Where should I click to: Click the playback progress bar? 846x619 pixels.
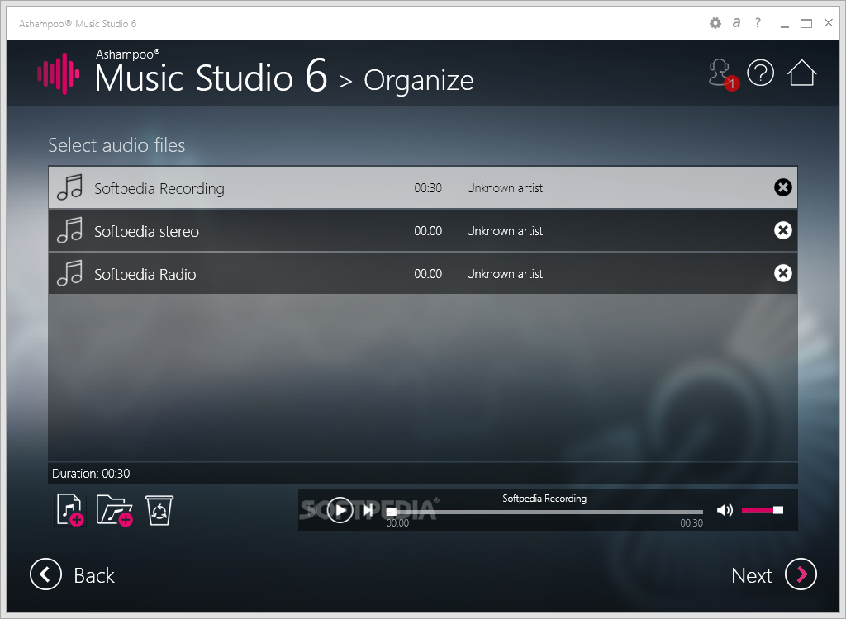pyautogui.click(x=545, y=512)
